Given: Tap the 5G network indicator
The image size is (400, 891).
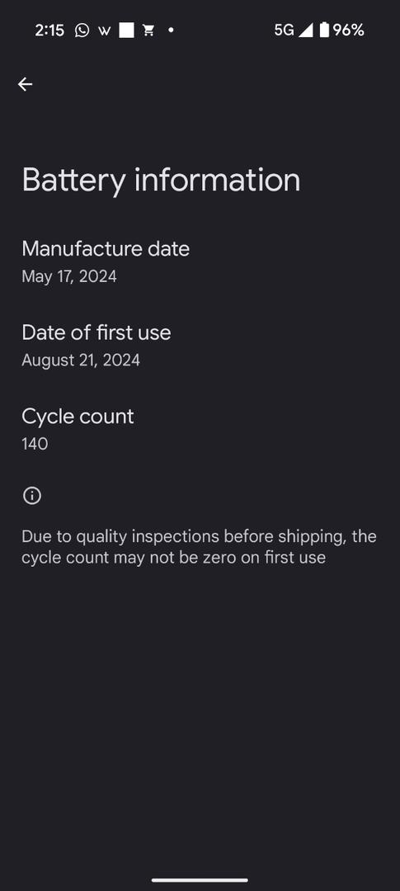Looking at the screenshot, I should (284, 31).
